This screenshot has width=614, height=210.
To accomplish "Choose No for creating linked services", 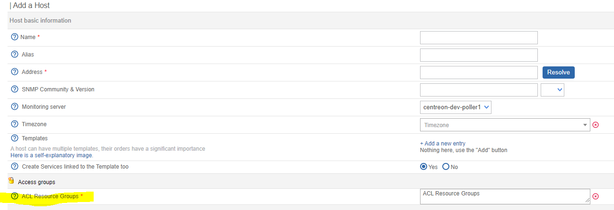I will [x=446, y=167].
